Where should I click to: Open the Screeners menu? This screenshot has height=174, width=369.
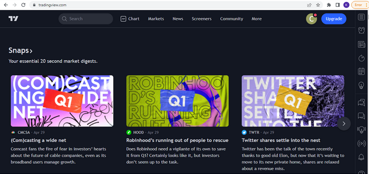pyautogui.click(x=201, y=19)
